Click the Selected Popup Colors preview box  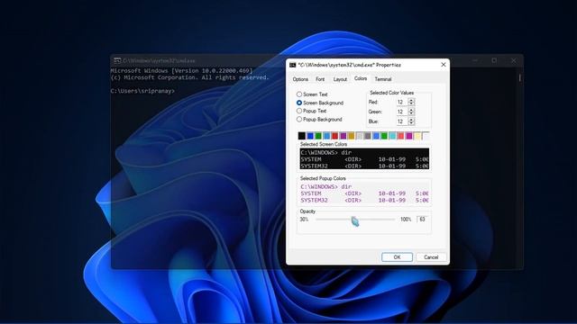coord(364,193)
